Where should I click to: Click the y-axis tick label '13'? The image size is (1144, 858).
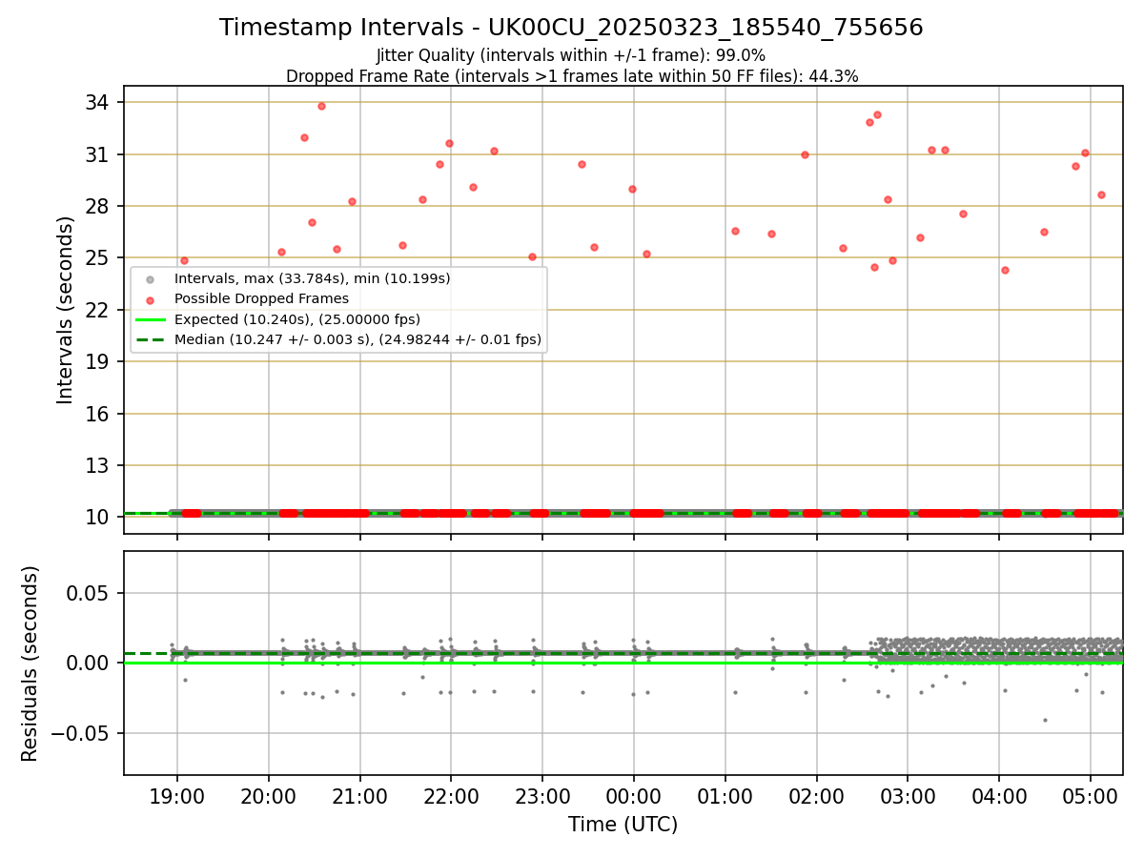tap(98, 465)
